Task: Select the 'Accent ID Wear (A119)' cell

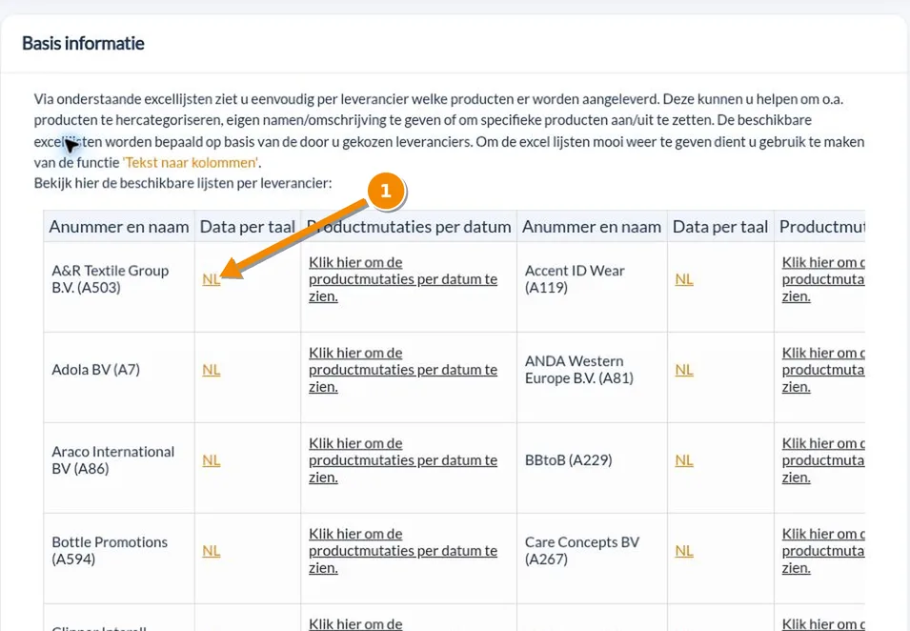Action: click(x=592, y=287)
